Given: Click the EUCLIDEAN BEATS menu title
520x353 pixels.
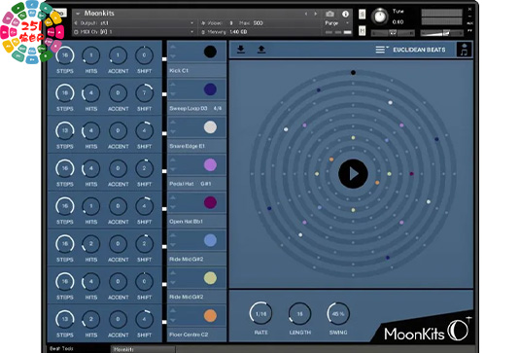Looking at the screenshot, I should click(x=419, y=50).
